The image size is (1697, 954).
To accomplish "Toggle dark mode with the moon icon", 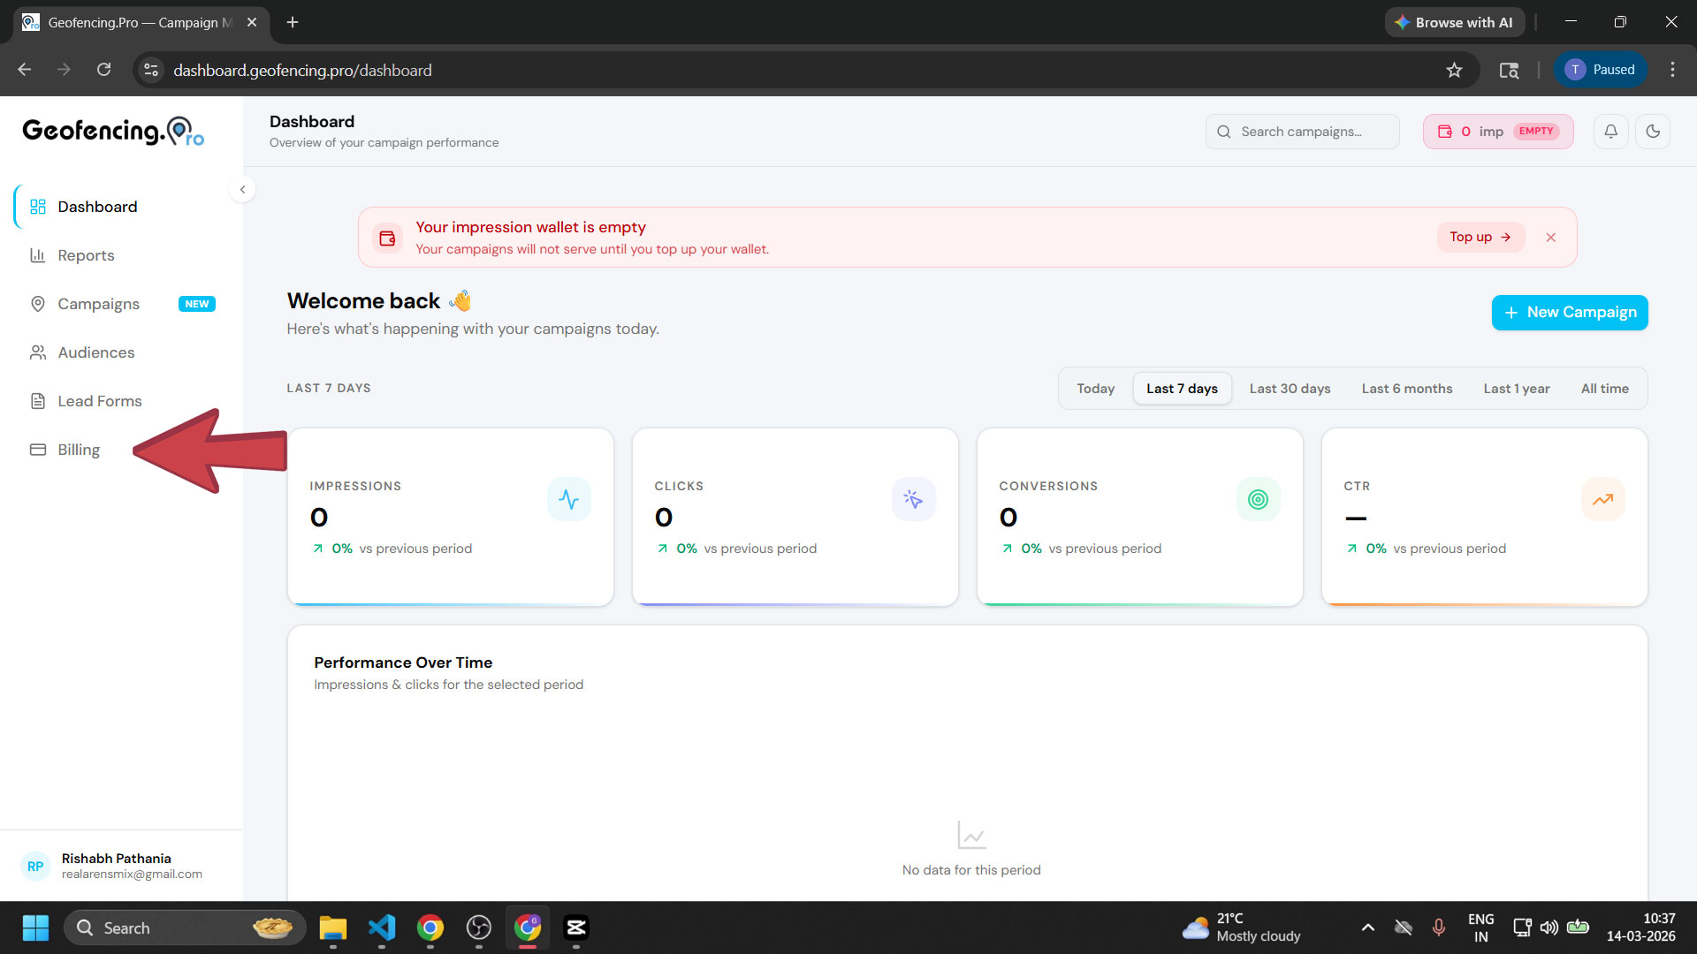I will pyautogui.click(x=1654, y=131).
